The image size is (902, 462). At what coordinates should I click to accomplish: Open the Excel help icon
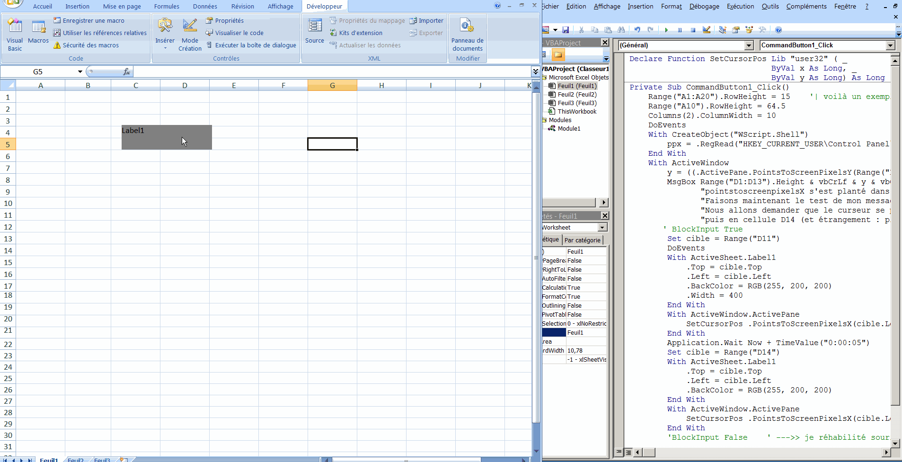(497, 6)
